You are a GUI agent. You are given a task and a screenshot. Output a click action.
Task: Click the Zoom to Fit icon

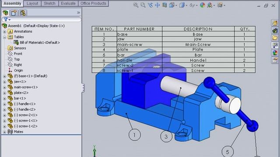[x=136, y=5]
